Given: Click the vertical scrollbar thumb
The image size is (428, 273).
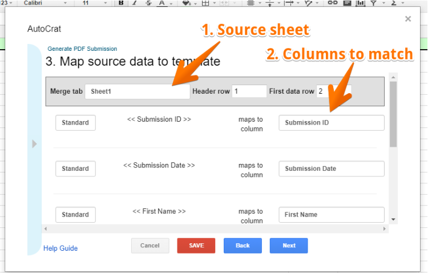Looking at the screenshot, I should click(393, 114).
